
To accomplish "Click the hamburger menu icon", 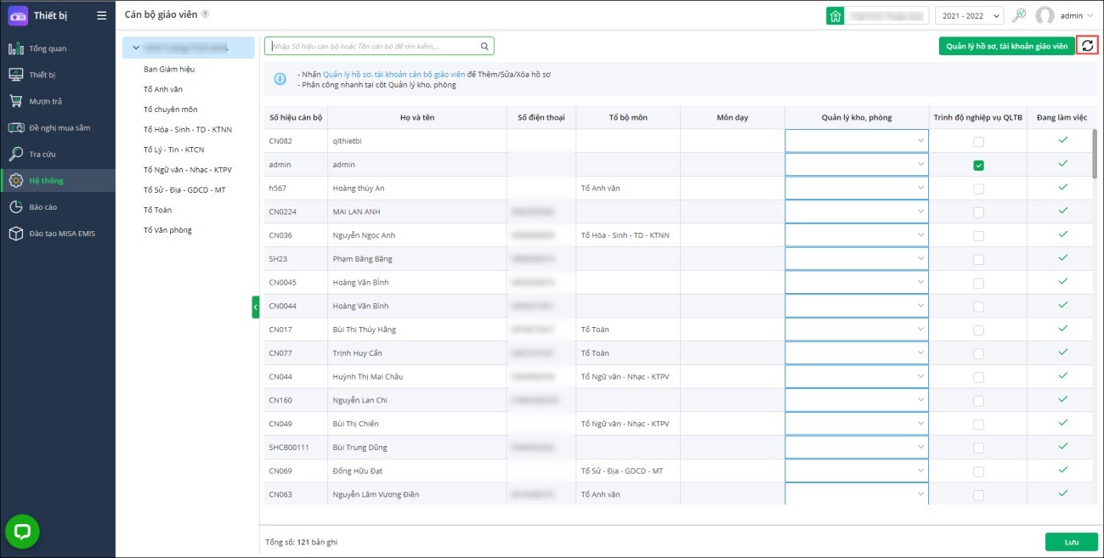I will [x=102, y=15].
